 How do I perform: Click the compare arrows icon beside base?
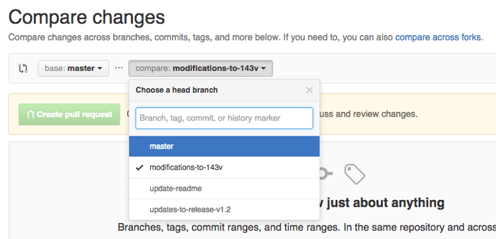coord(23,68)
